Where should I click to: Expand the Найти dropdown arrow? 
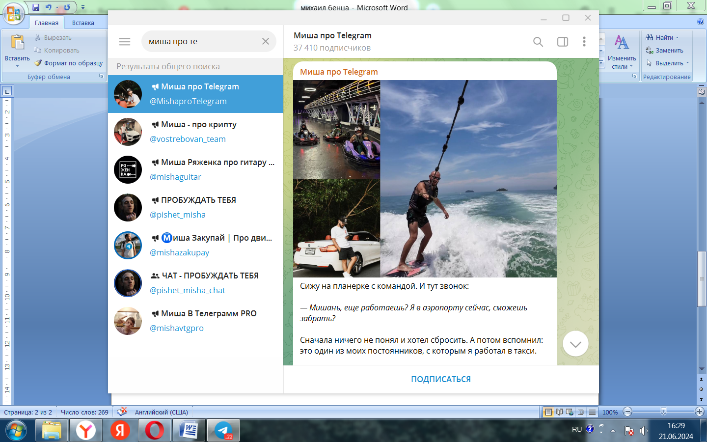(x=678, y=37)
